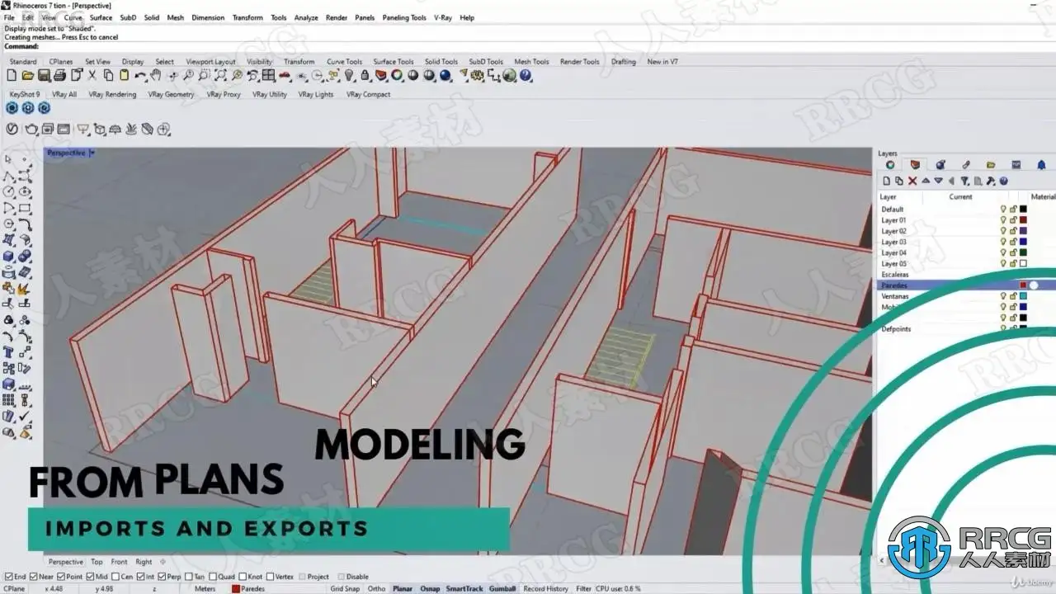The image size is (1056, 594).
Task: Open Options with the gear icon
Action: pyautogui.click(x=477, y=75)
